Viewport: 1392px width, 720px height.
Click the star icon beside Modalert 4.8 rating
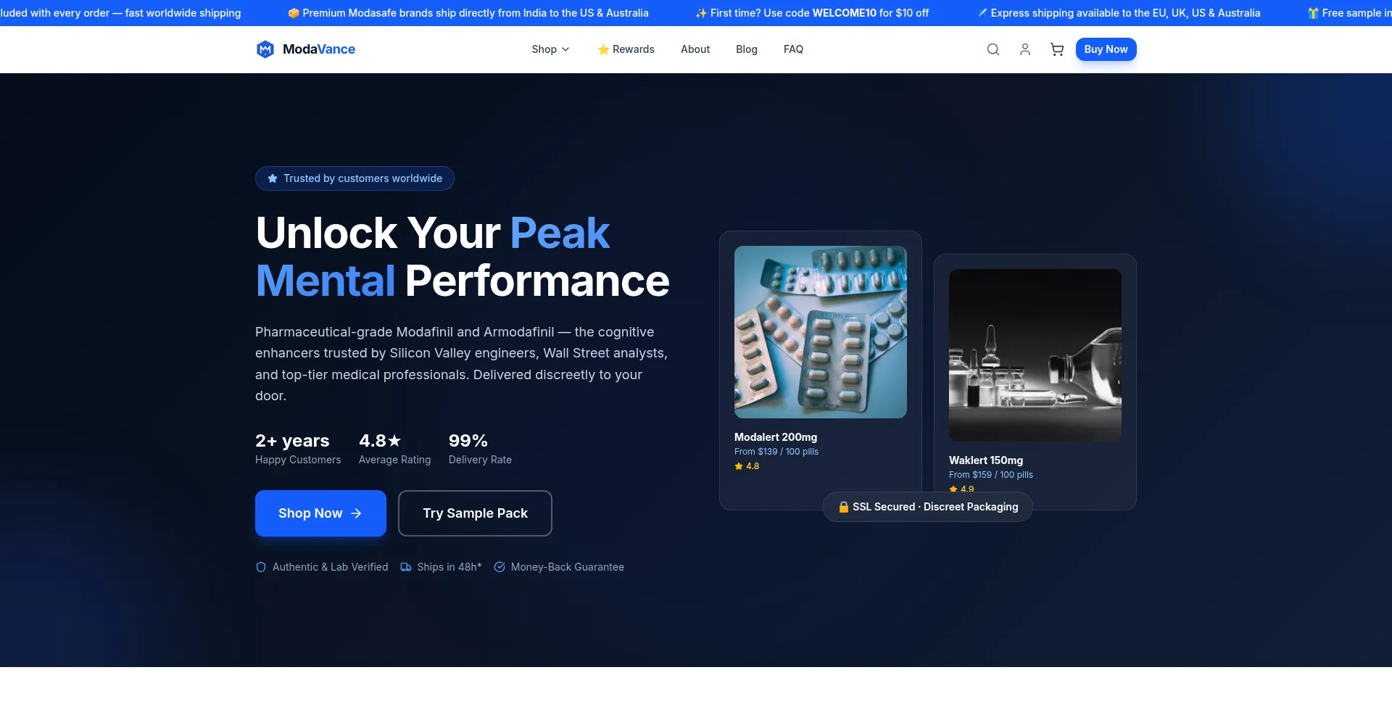[739, 466]
